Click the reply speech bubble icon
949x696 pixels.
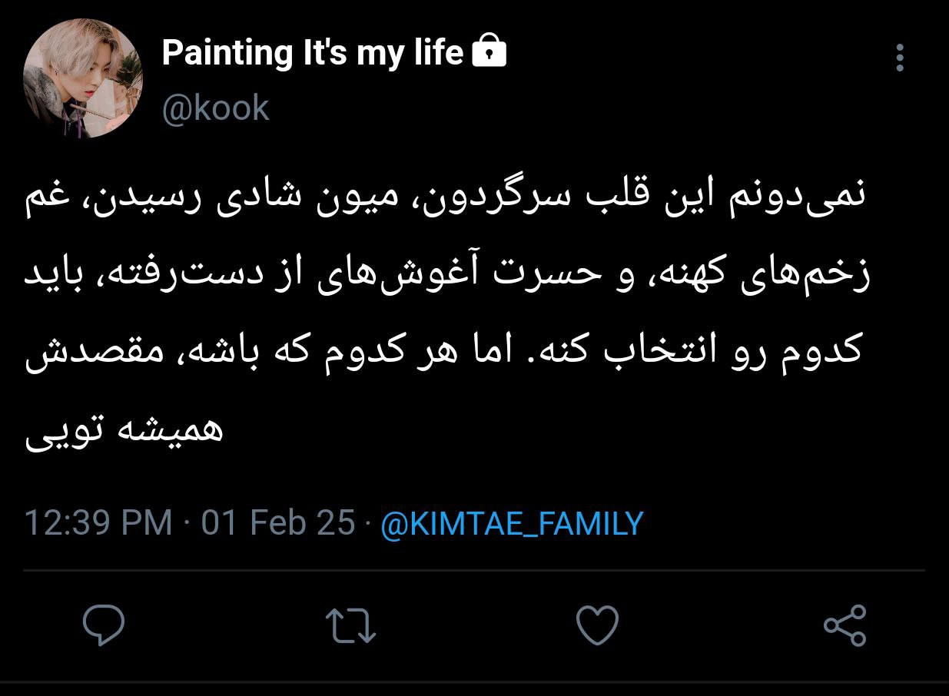104,625
